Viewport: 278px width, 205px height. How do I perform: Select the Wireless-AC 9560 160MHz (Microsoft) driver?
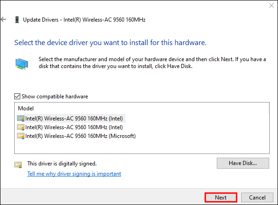[x=80, y=136]
